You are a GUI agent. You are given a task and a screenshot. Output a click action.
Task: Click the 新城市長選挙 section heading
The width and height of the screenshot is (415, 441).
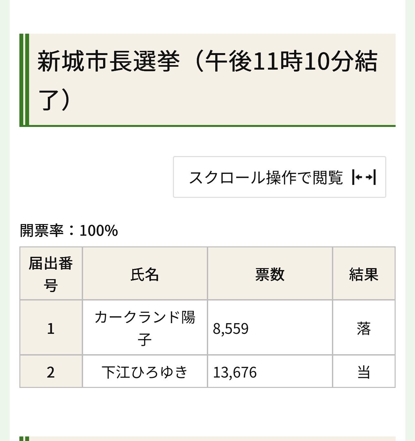(207, 80)
